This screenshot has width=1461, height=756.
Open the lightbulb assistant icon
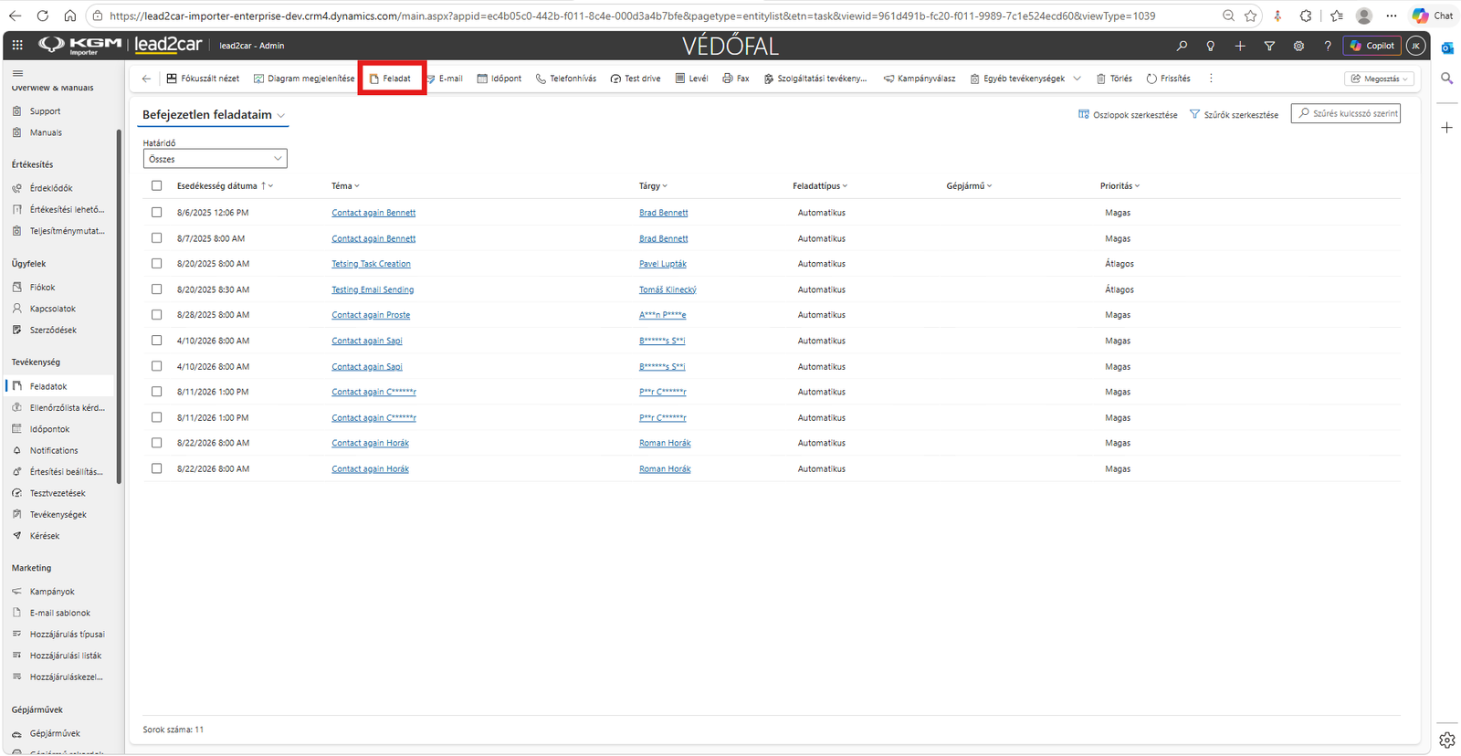(x=1211, y=46)
